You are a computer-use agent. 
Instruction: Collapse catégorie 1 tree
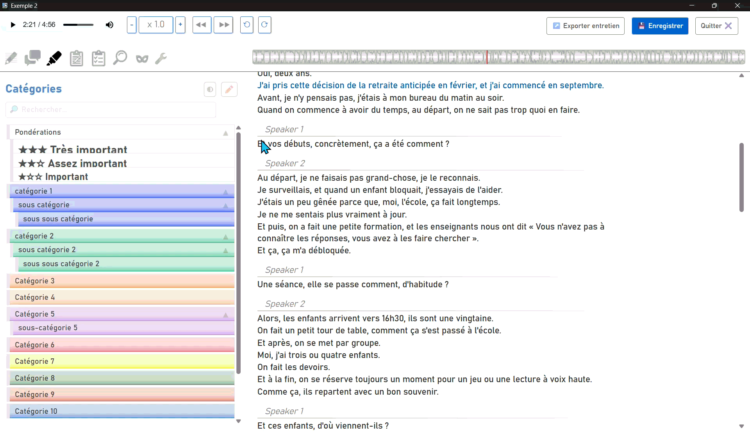click(x=225, y=192)
